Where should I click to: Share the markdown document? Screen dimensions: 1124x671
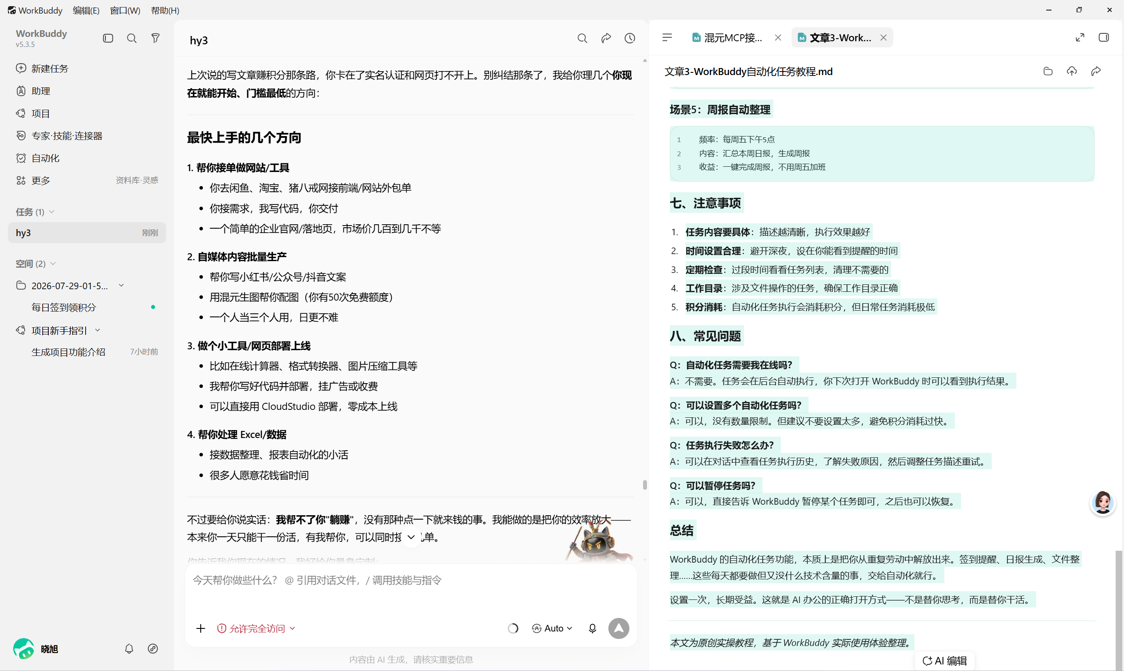point(1095,72)
